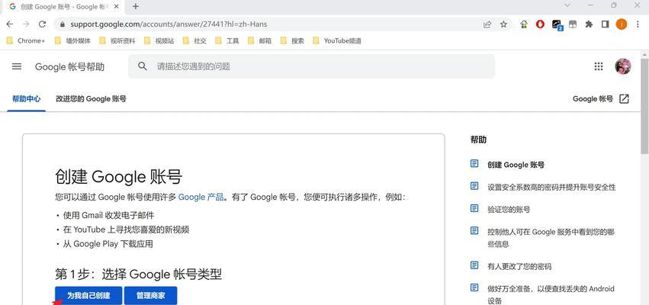The image size is (649, 305).
Task: Open the 墙外媒体 bookmark folder
Action: [72, 40]
